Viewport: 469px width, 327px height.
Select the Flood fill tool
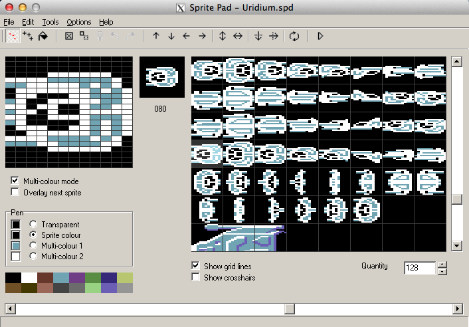tap(43, 36)
